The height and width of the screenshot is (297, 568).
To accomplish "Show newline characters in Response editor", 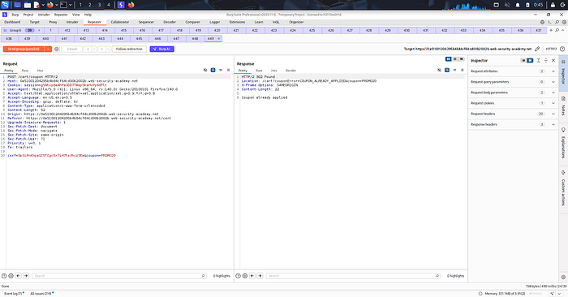I will coord(454,71).
